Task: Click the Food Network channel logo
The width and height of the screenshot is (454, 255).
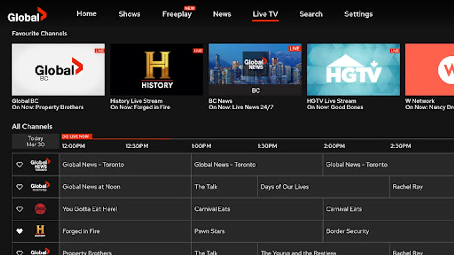Action: tap(40, 209)
